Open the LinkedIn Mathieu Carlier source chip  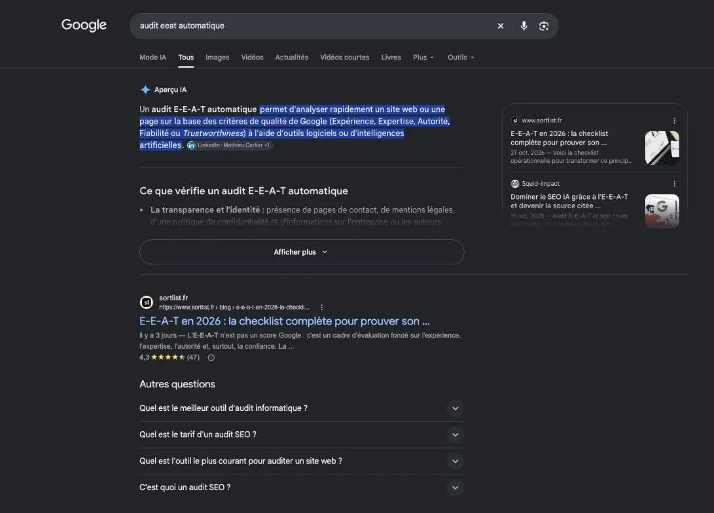point(230,145)
